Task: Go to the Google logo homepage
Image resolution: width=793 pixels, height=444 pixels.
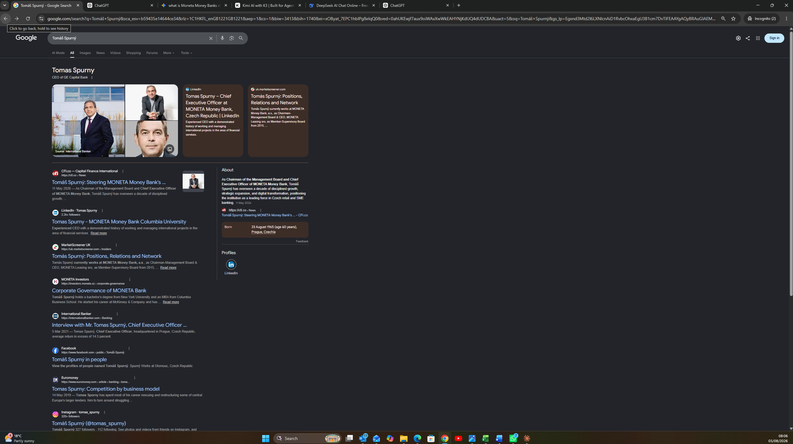Action: [x=26, y=38]
